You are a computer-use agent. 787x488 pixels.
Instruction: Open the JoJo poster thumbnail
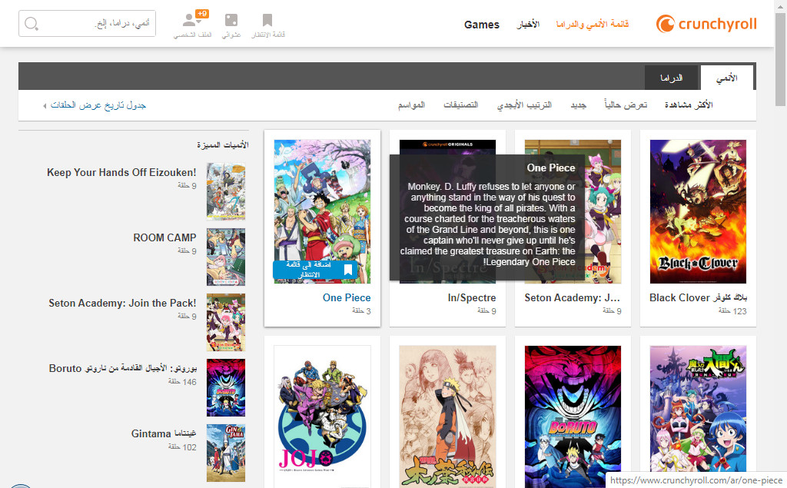(x=322, y=417)
